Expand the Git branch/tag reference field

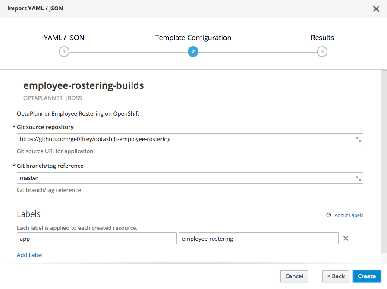(x=358, y=178)
